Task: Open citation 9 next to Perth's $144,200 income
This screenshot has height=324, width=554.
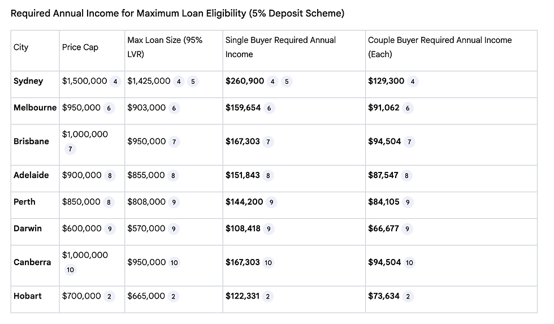Action: pos(271,202)
